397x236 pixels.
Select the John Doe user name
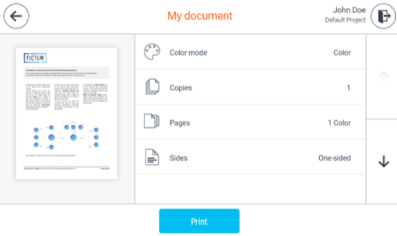349,10
